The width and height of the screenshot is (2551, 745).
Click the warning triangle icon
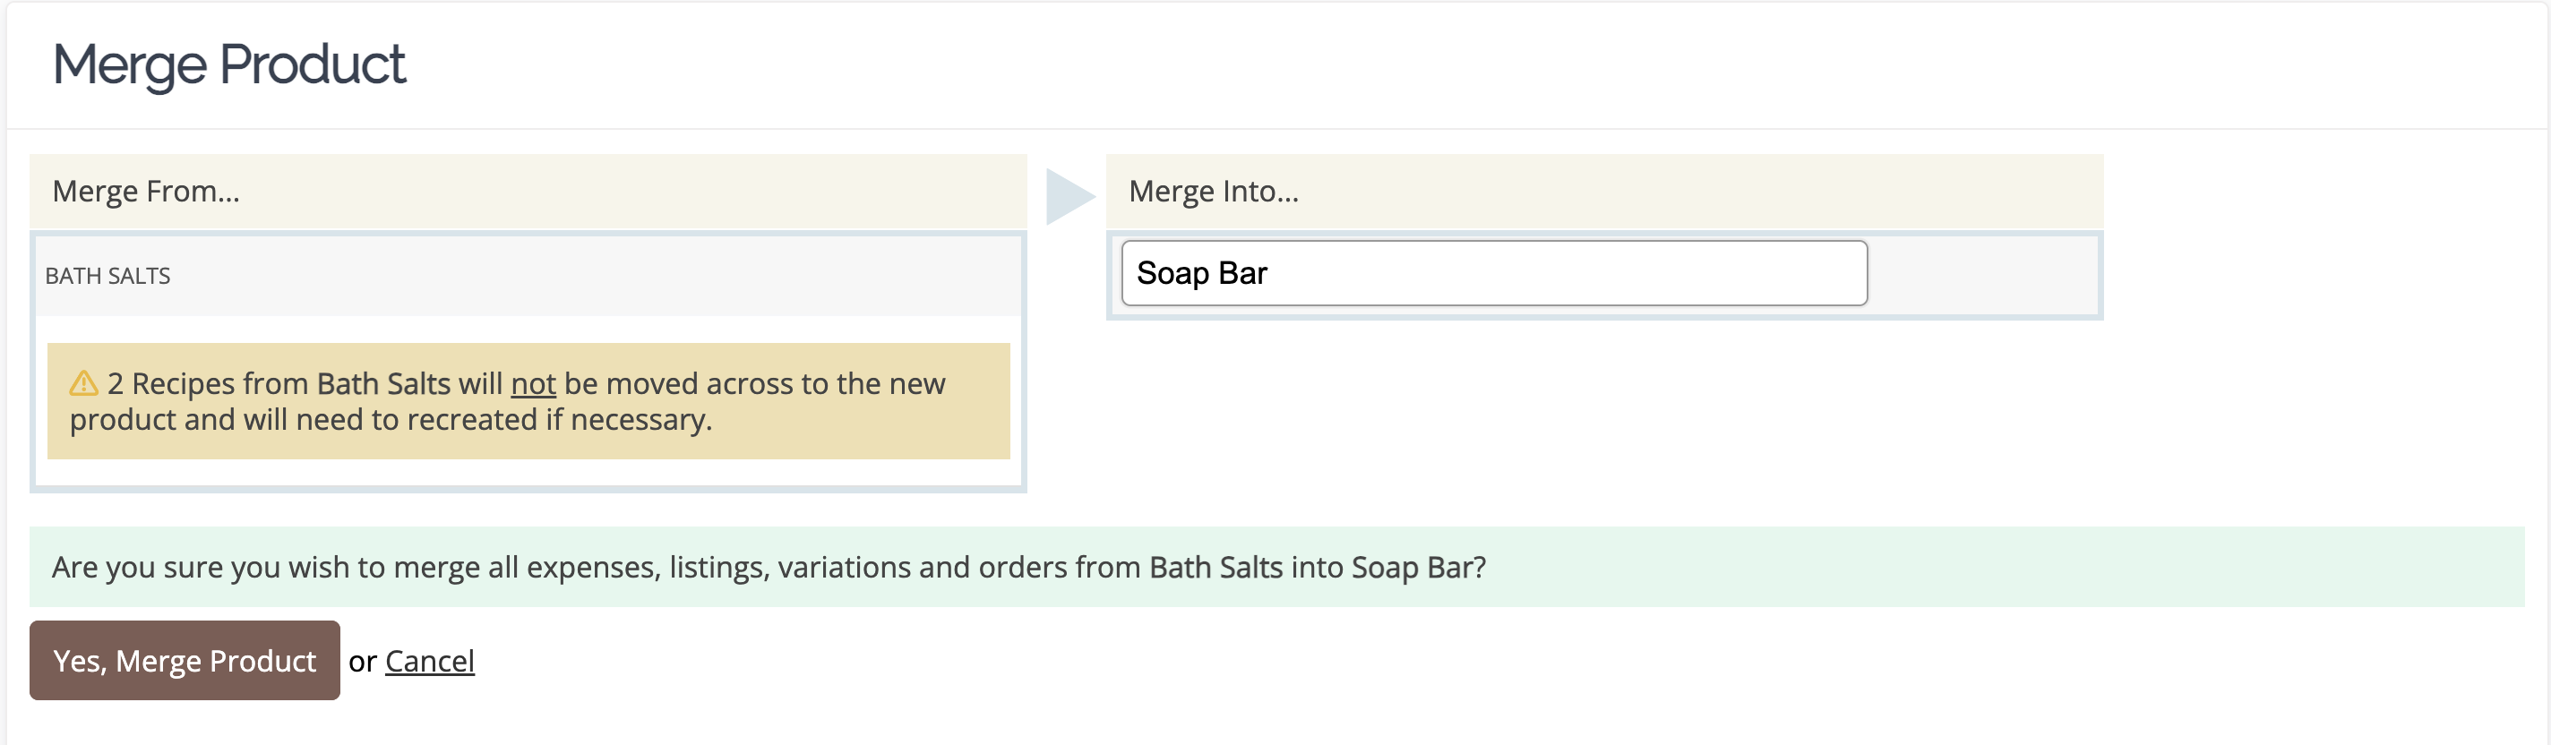pos(83,383)
